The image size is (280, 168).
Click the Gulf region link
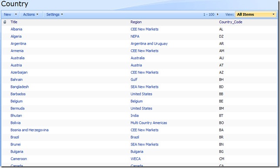(x=134, y=80)
